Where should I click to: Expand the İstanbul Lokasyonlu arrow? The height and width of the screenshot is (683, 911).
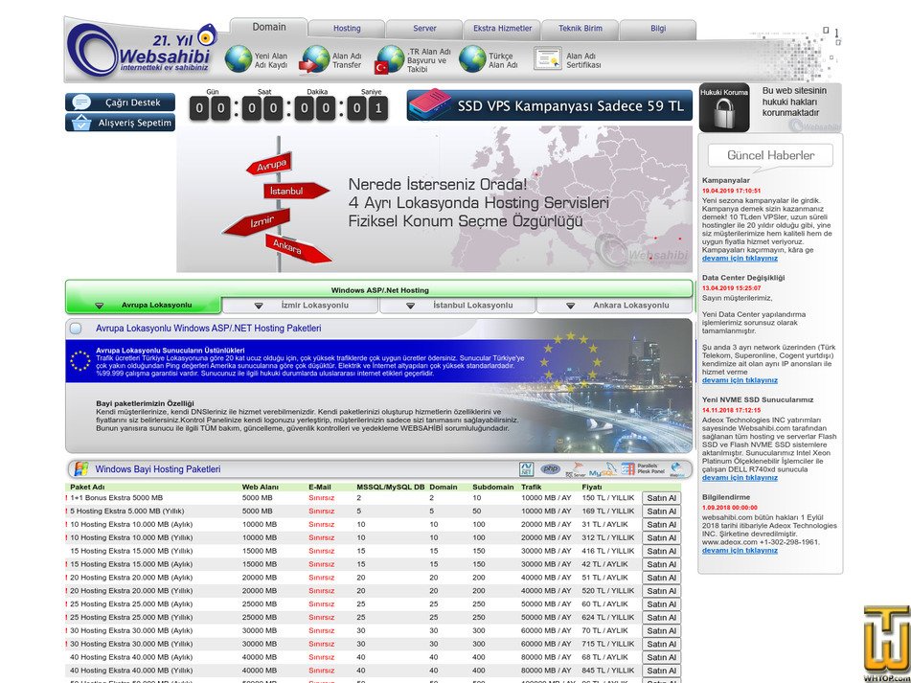click(x=410, y=306)
